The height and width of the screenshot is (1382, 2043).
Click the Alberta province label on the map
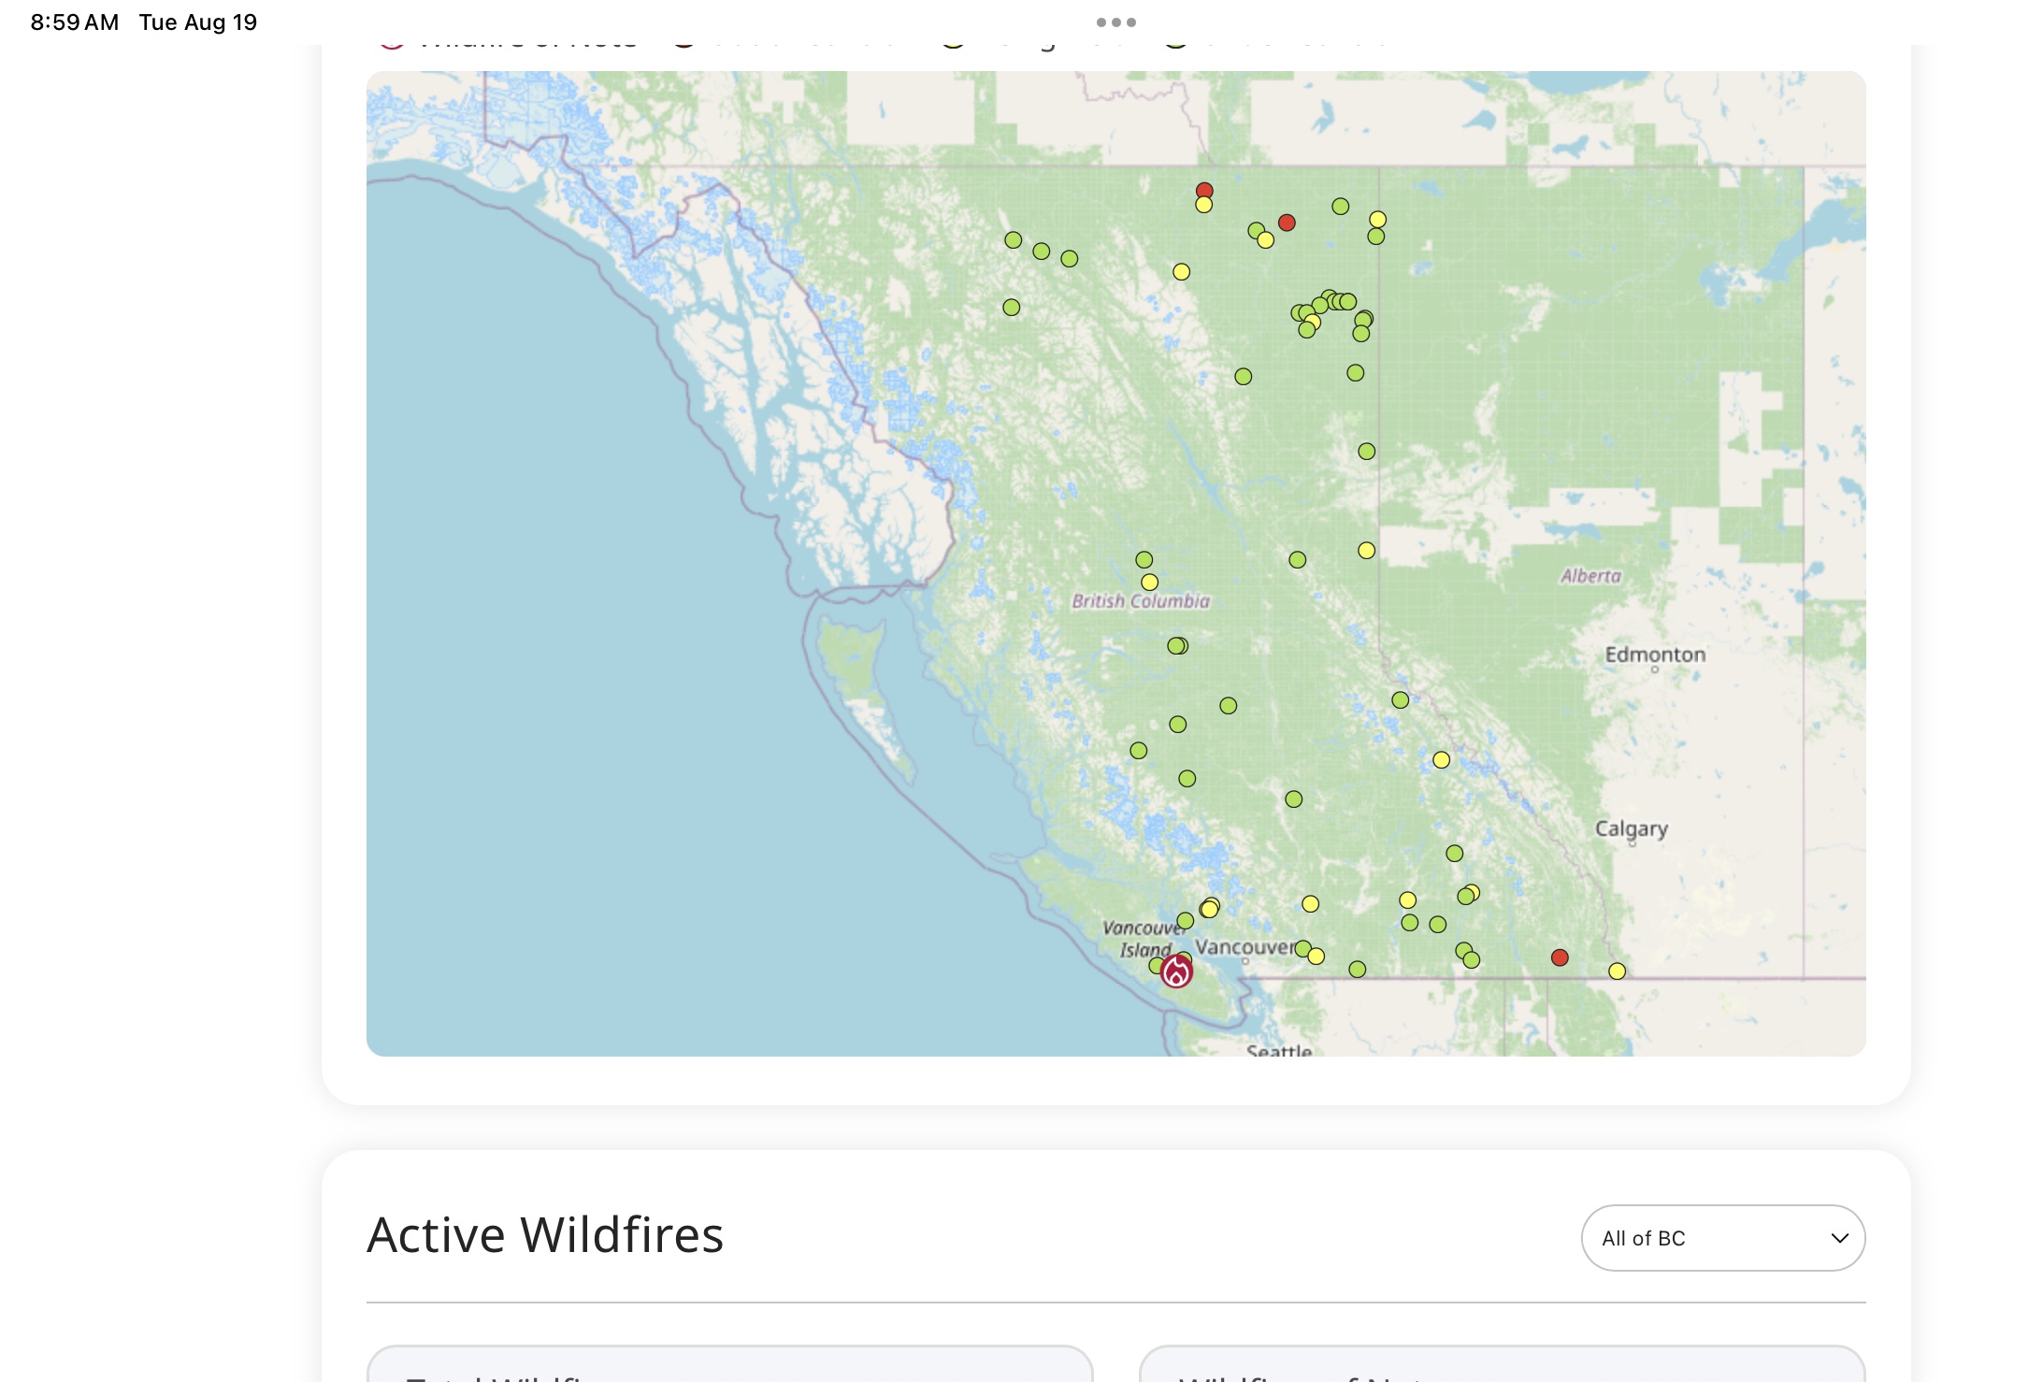tap(1591, 576)
